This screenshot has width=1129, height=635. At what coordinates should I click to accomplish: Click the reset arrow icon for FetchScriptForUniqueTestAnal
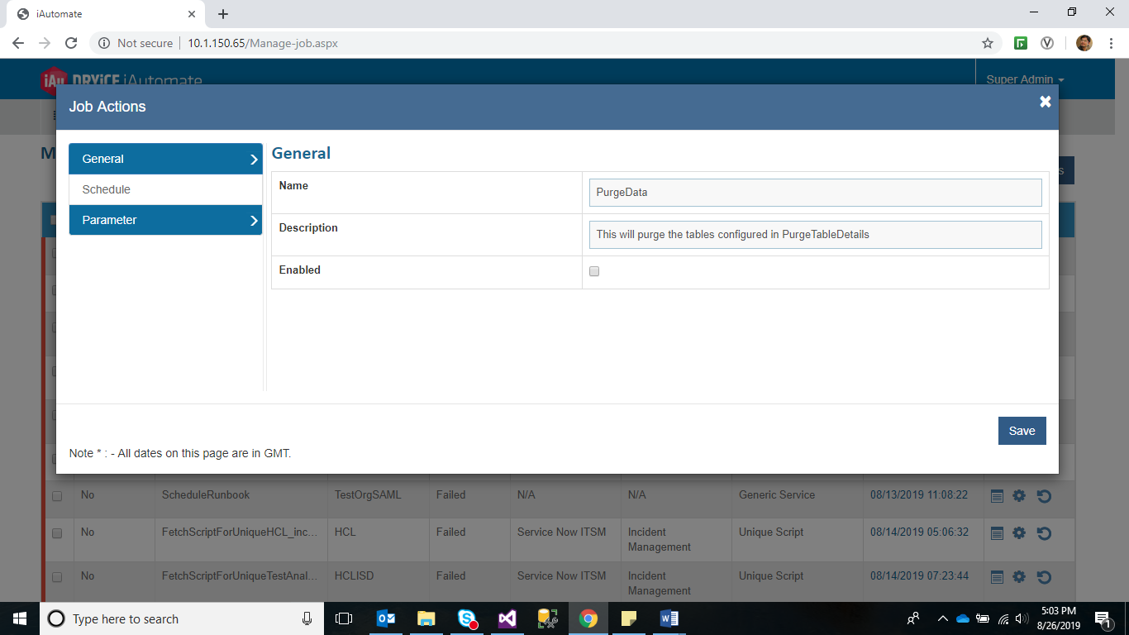pos(1044,577)
